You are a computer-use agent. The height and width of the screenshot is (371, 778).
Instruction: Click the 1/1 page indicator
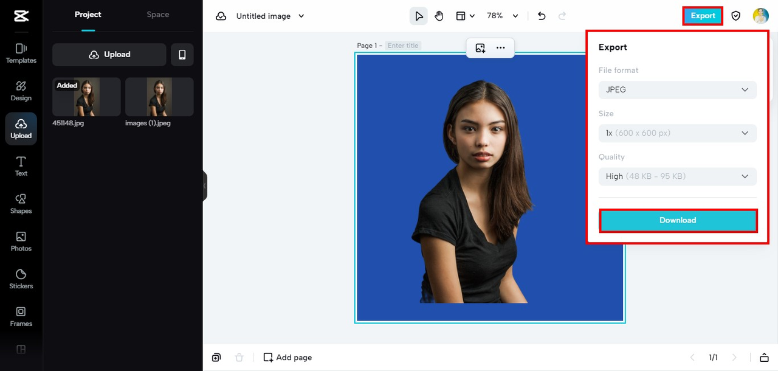point(713,358)
